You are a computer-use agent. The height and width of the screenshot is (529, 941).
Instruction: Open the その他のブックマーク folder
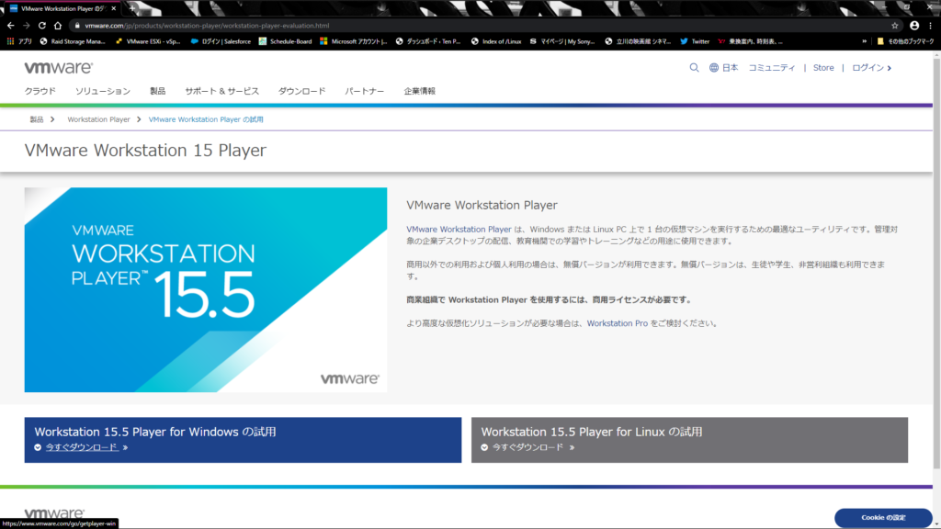coord(905,41)
